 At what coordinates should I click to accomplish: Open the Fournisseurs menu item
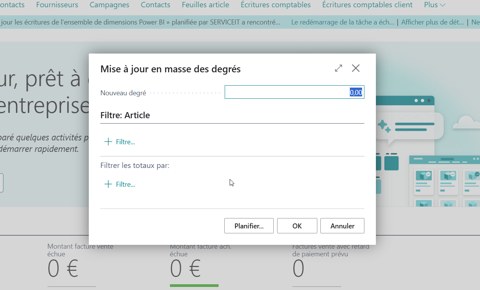tap(57, 5)
